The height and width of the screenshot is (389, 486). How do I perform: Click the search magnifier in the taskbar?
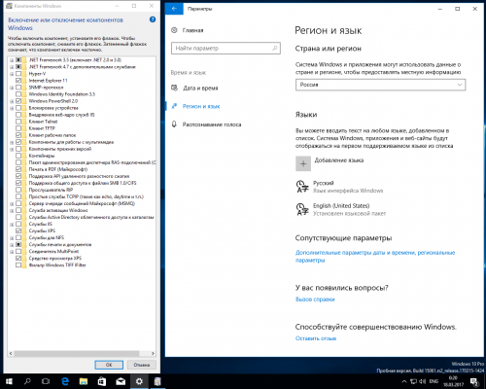27,381
